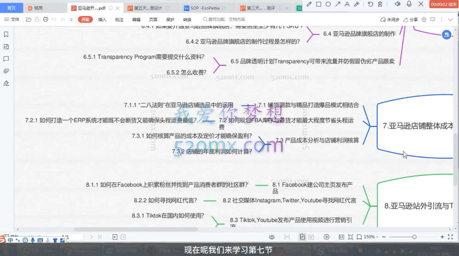459x256 pixels.
Task: Close the 亚马逊开...pdf tab
Action: (117, 8)
